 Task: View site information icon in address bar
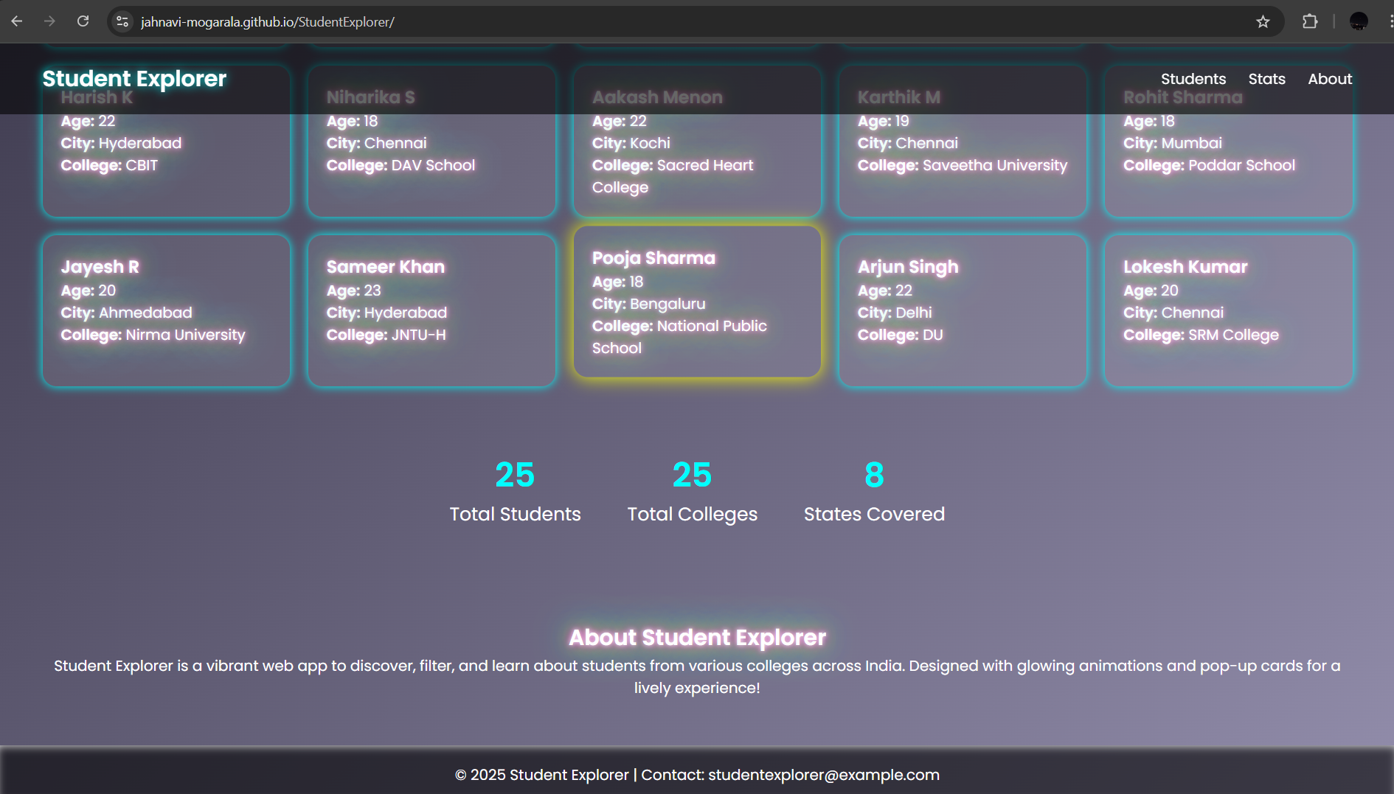(122, 21)
